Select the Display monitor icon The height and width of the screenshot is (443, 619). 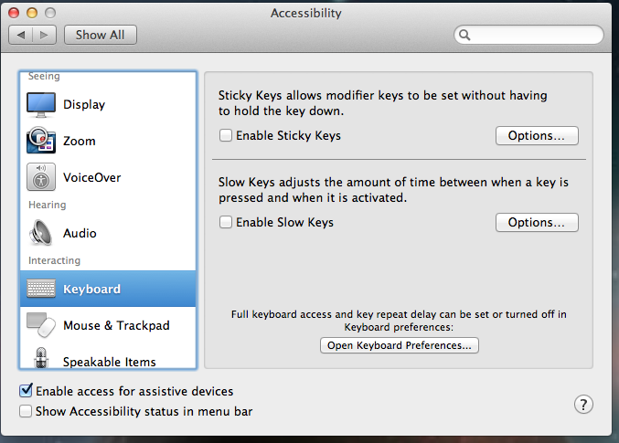[41, 105]
